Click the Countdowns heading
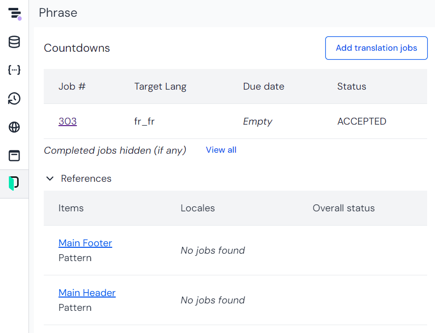This screenshot has width=435, height=333. (x=77, y=48)
